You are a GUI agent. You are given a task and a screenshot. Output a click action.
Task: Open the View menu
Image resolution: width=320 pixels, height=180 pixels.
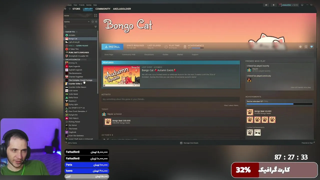point(75,5)
